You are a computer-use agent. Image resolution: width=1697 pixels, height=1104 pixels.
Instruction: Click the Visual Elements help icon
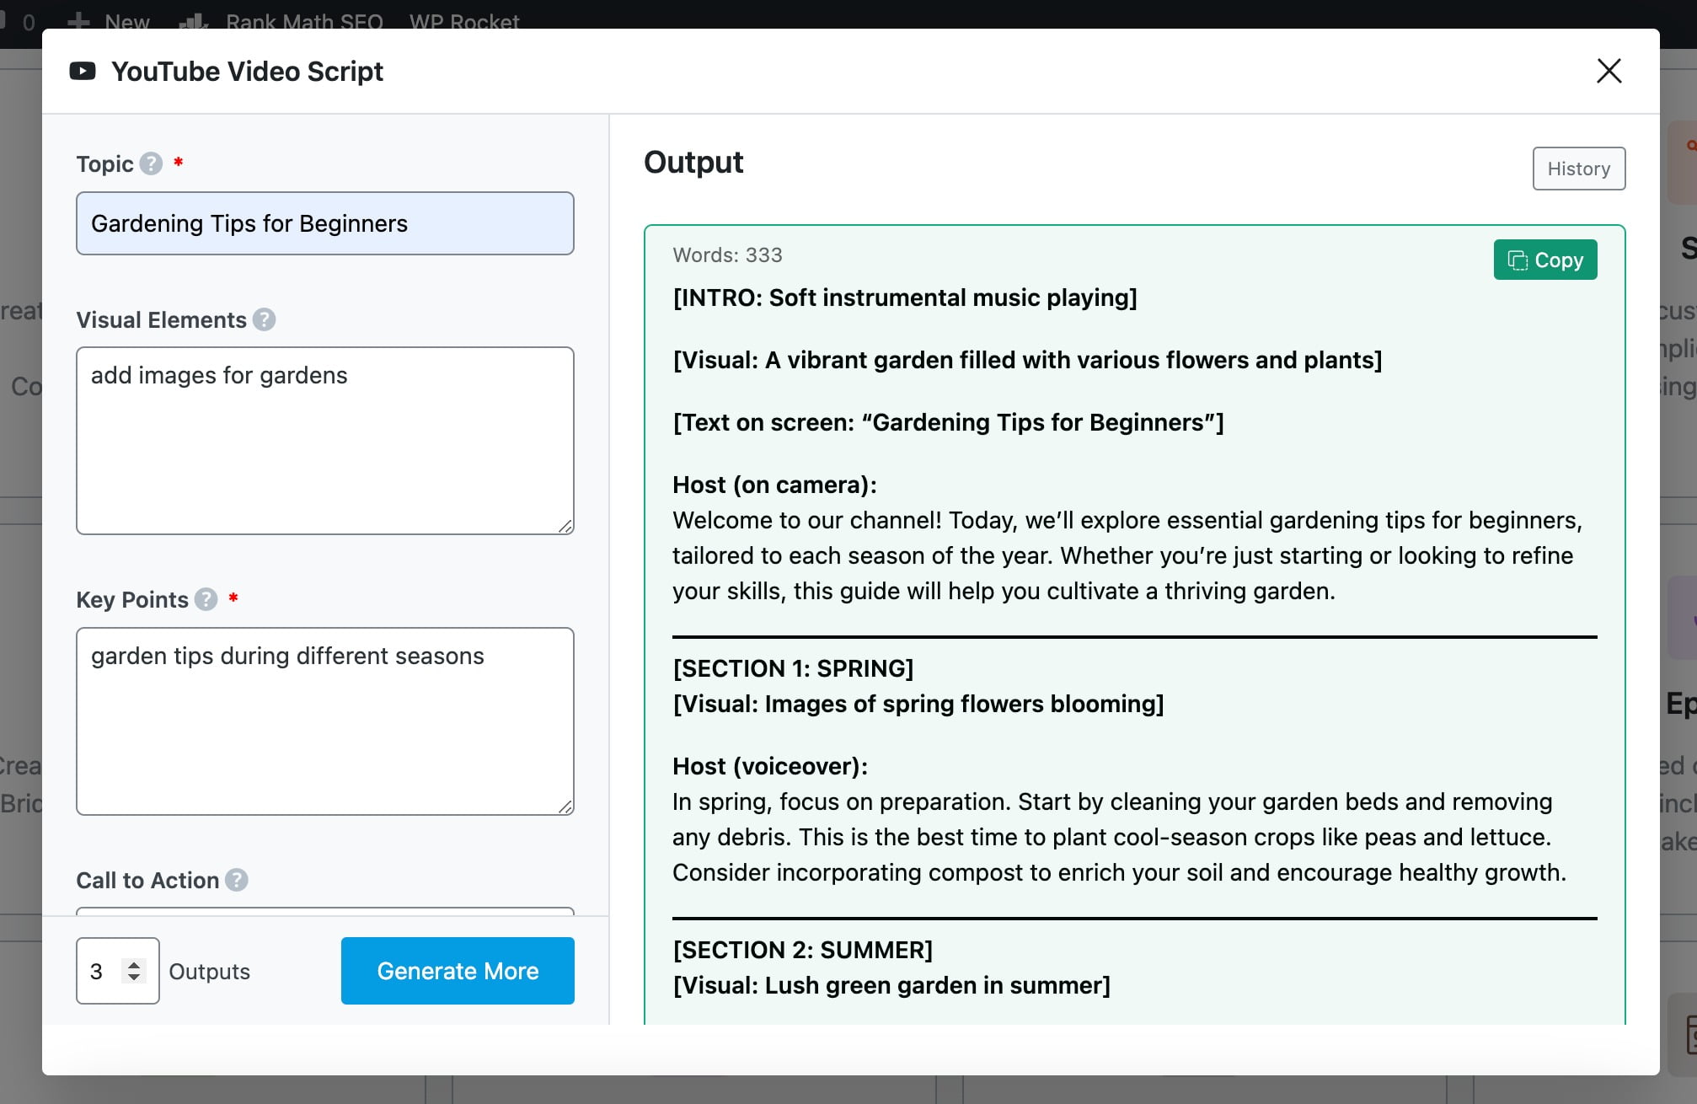point(264,320)
